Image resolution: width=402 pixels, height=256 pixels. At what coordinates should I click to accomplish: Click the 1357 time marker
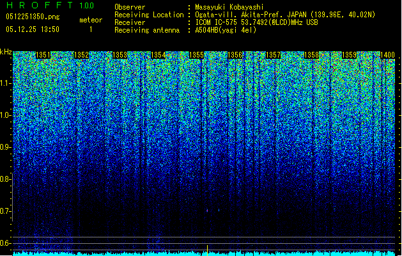pos(273,55)
